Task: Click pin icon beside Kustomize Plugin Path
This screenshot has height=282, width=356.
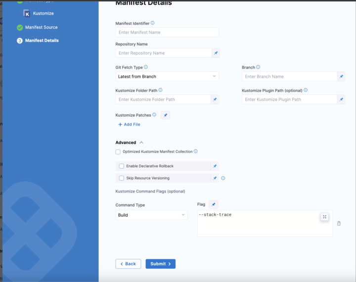Action: (x=341, y=99)
